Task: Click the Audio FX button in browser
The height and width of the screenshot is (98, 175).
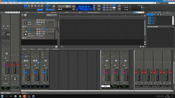Action: [150, 15]
